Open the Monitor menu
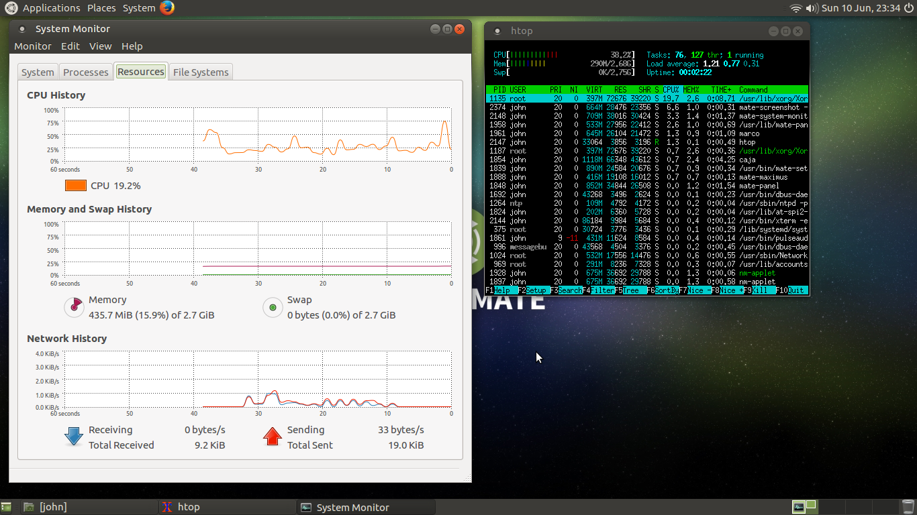Screen dimensions: 917x515 [x=33, y=46]
